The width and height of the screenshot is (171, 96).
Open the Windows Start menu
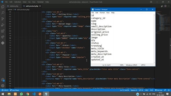tap(3, 94)
